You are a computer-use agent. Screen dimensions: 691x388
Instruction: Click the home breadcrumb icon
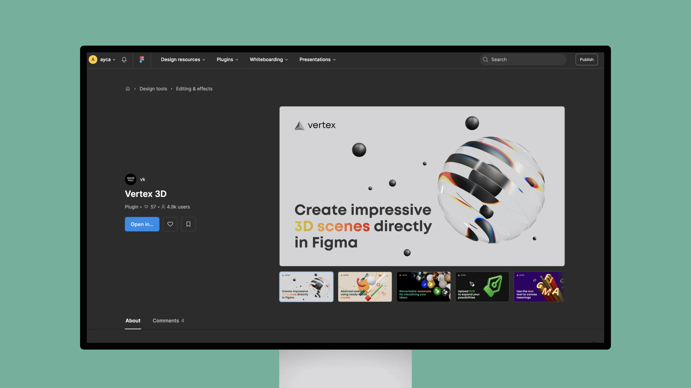tap(128, 89)
